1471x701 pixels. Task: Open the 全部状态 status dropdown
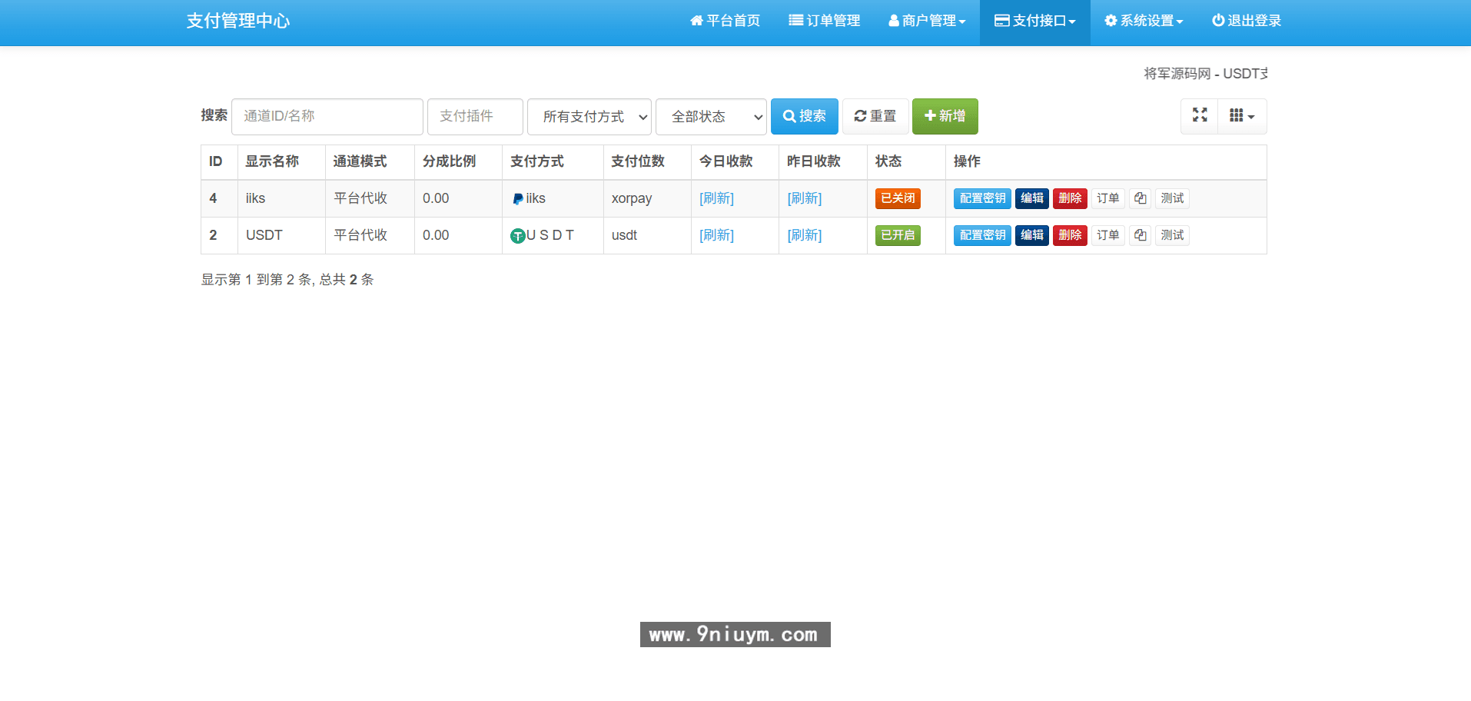pos(711,117)
